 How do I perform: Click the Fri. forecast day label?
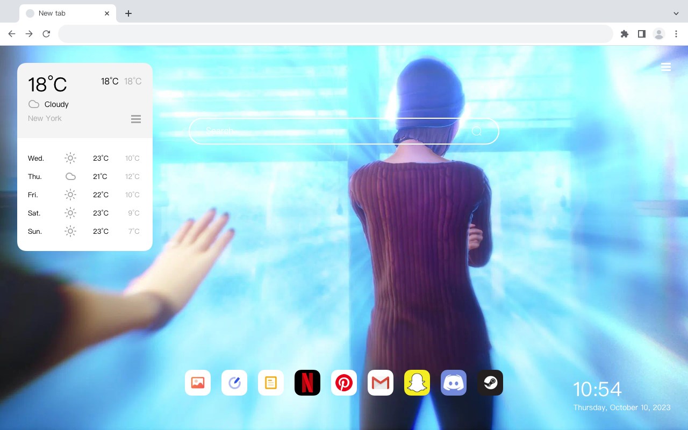(x=33, y=195)
